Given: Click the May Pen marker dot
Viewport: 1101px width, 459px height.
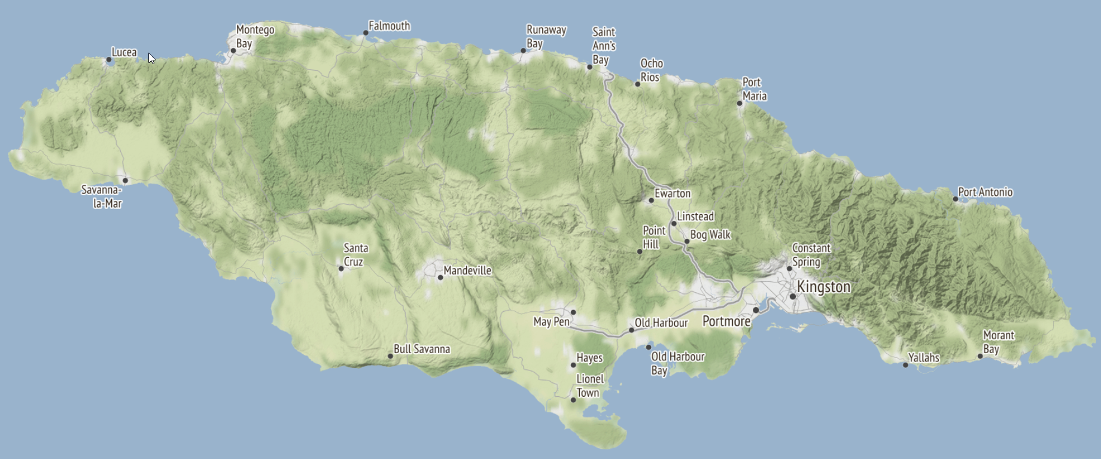Looking at the screenshot, I should pyautogui.click(x=573, y=312).
